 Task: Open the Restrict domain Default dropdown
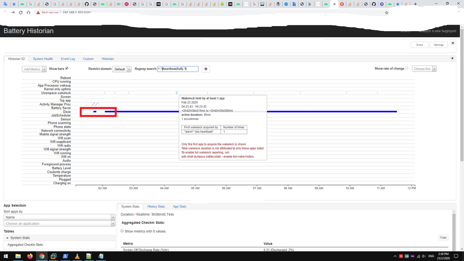(122, 69)
